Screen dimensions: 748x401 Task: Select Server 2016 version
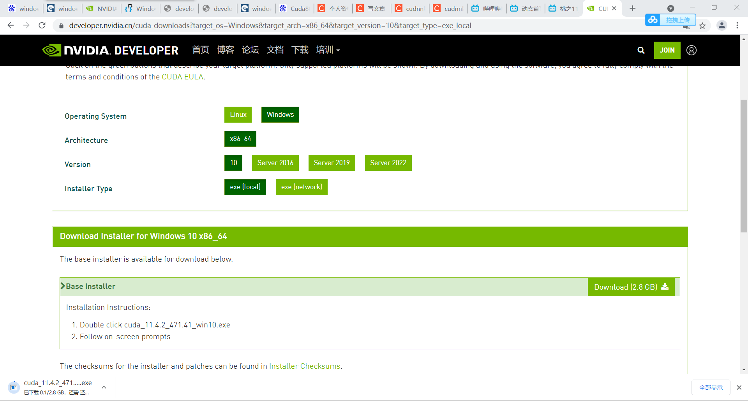click(275, 163)
